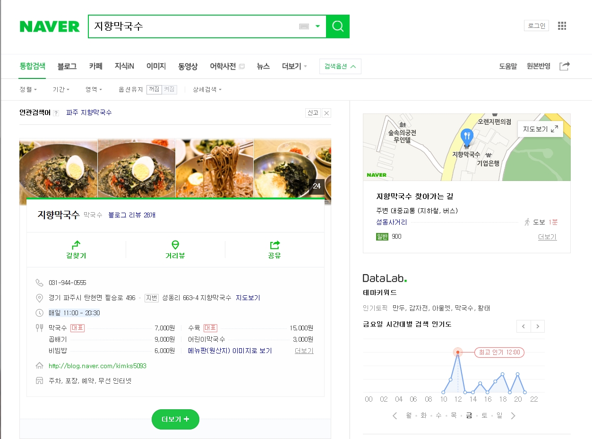The width and height of the screenshot is (592, 439).
Task: Open 블로그 리뷰 28개 link
Action: coord(132,215)
